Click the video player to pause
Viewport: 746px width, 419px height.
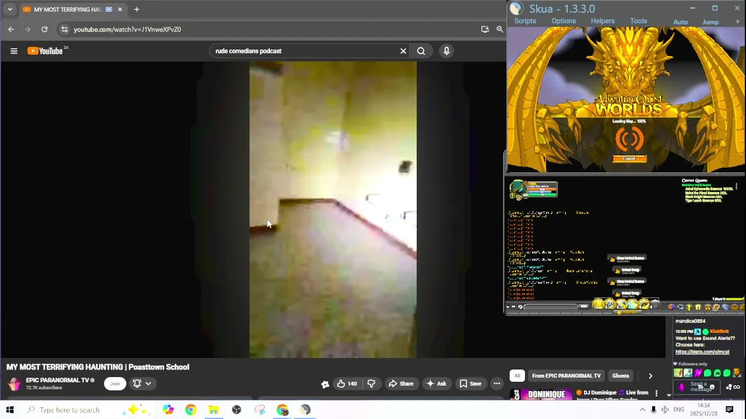point(333,210)
